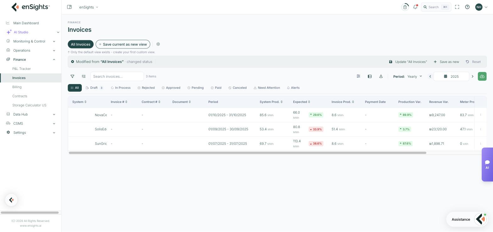Click Update "All Invoices" button

(408, 62)
